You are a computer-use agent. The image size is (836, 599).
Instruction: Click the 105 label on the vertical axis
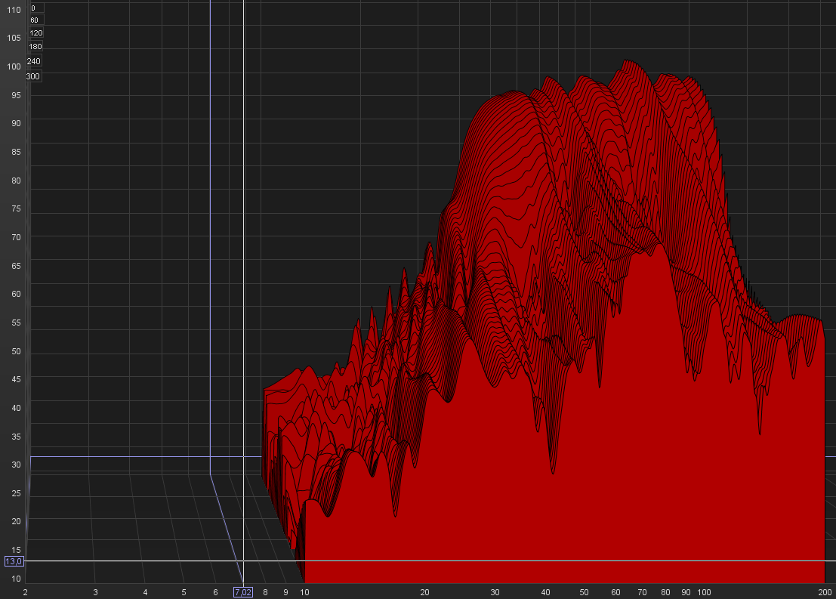click(x=14, y=38)
